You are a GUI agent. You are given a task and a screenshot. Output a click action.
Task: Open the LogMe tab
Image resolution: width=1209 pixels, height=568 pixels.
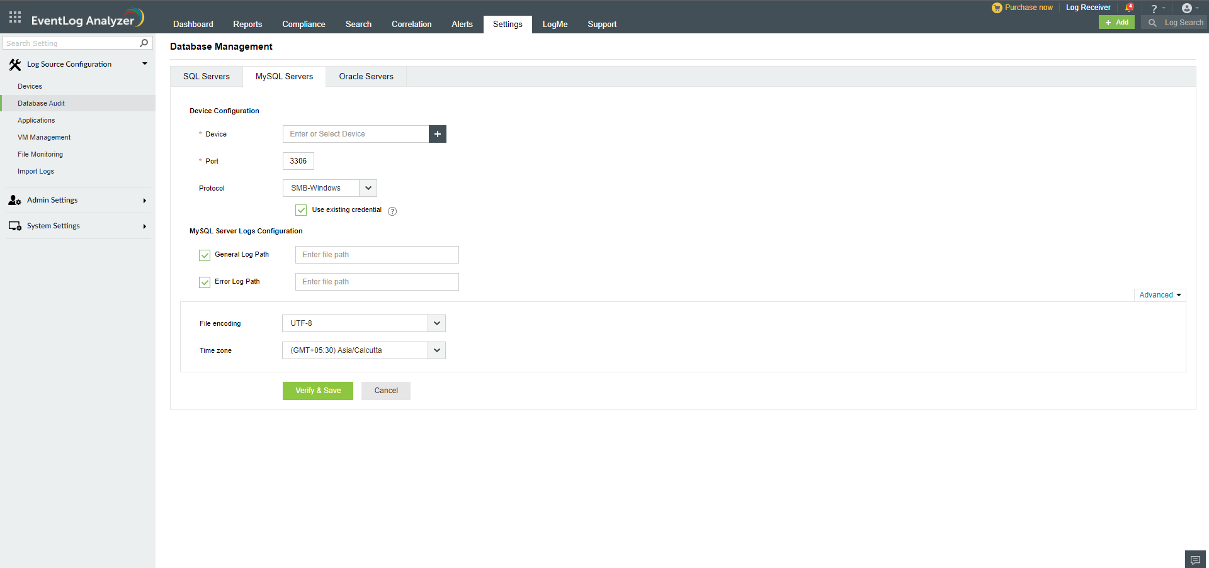click(555, 25)
